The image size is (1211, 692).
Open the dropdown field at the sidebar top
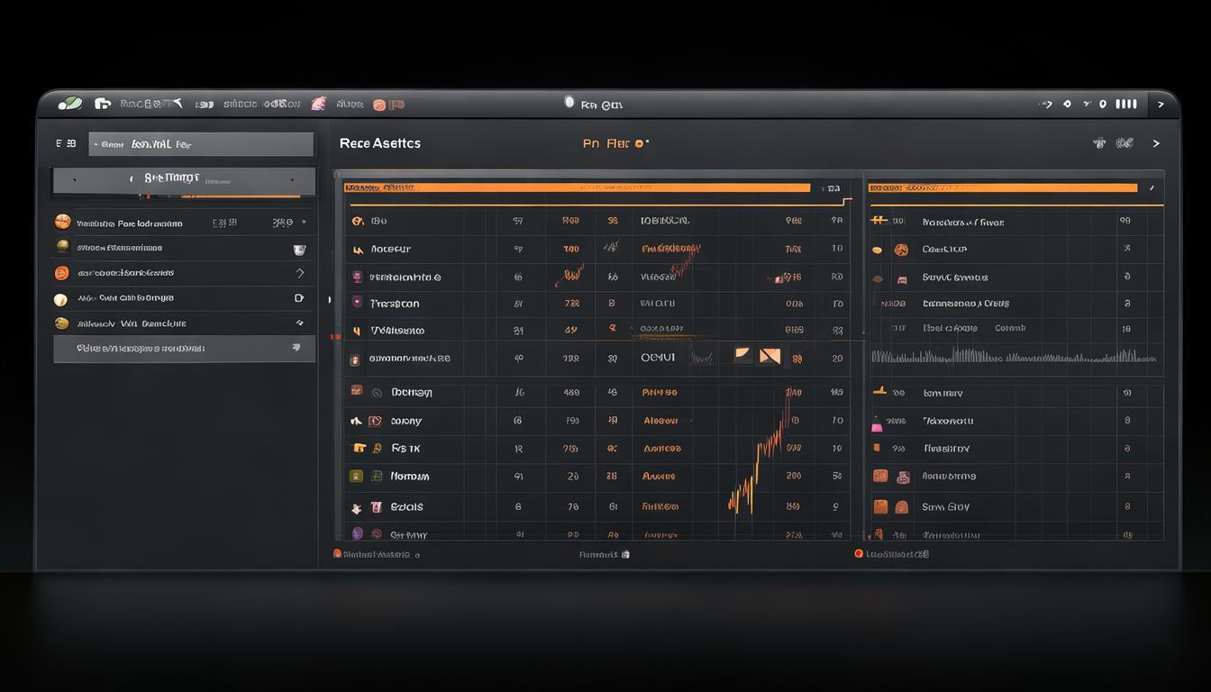(x=201, y=144)
